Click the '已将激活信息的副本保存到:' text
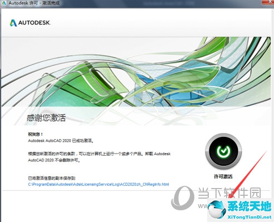 [x=52, y=178]
